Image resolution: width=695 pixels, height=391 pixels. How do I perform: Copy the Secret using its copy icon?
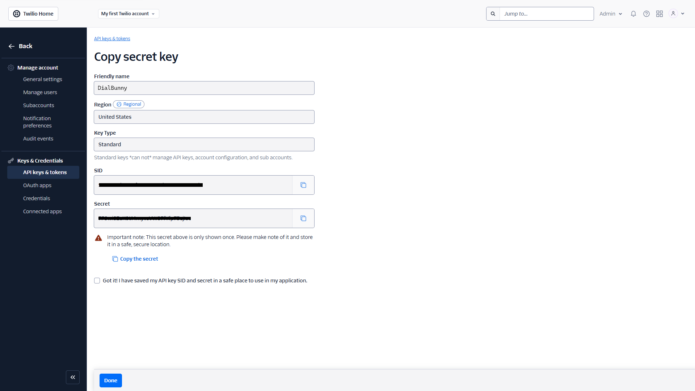click(x=303, y=218)
